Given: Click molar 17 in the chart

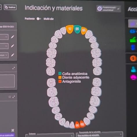Looking at the screenshot, I should [51, 63].
